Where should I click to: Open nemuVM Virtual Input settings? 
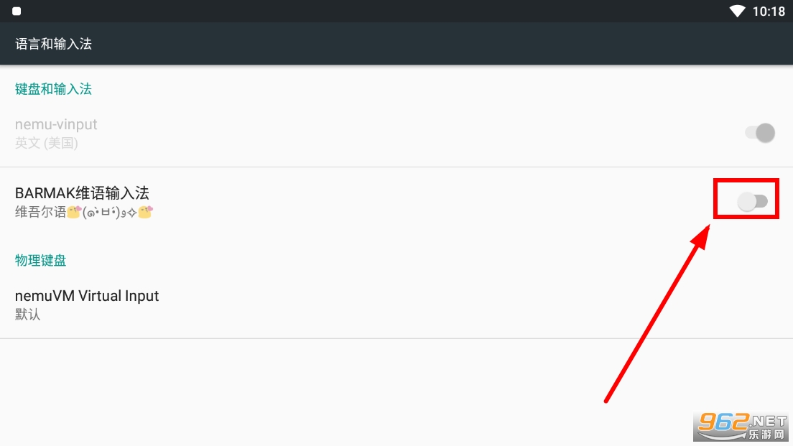87,296
